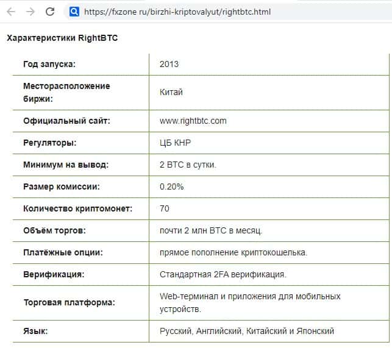
Task: Click the "Платёжные опции:" row label
Action: click(62, 252)
